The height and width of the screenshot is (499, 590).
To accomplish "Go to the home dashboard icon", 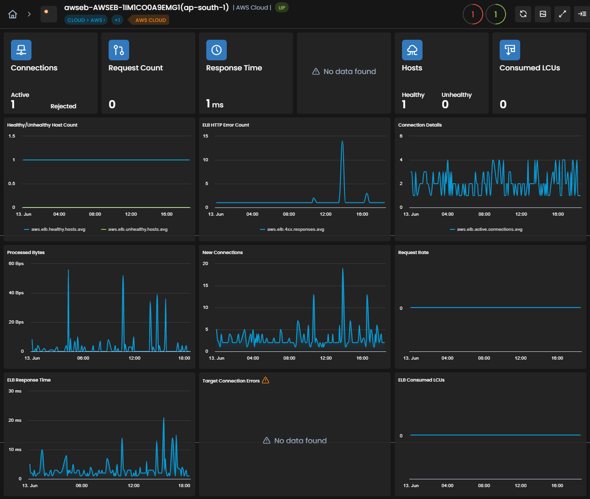I will click(x=13, y=14).
